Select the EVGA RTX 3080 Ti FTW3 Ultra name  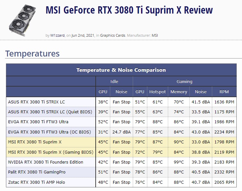[x=38, y=122]
